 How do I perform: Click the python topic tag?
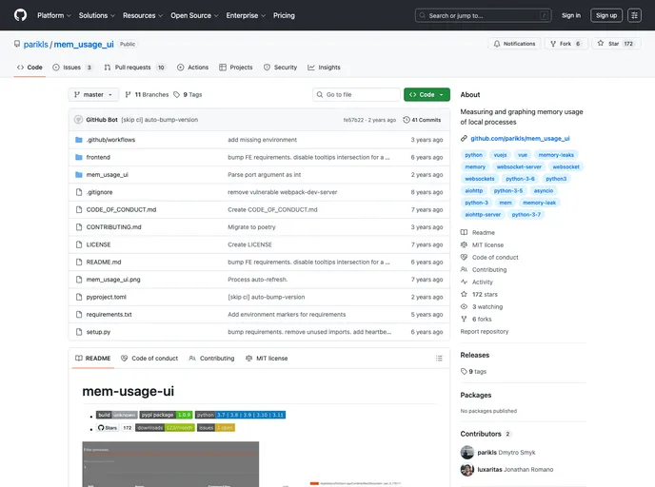pos(474,155)
